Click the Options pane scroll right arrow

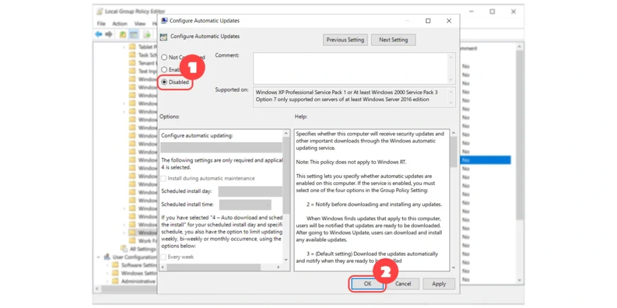tap(278, 267)
